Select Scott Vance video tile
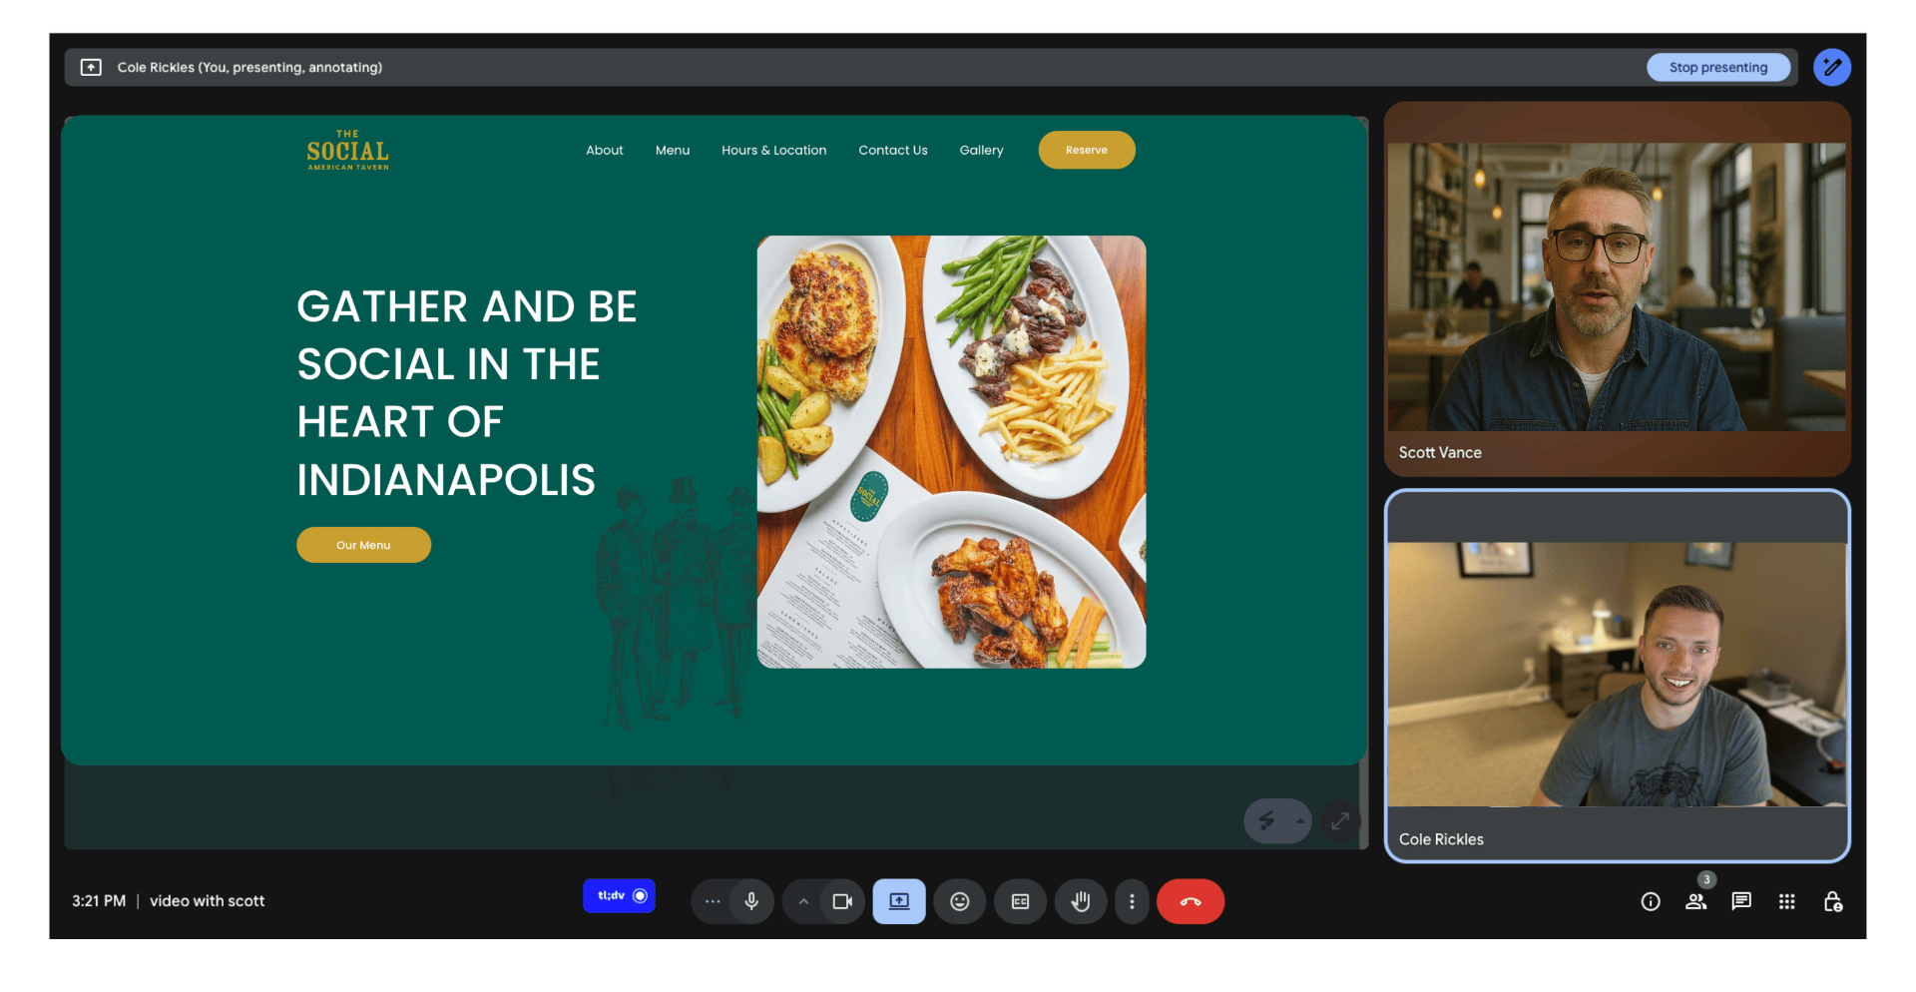Viewport: 1916px width, 992px height. pos(1617,287)
